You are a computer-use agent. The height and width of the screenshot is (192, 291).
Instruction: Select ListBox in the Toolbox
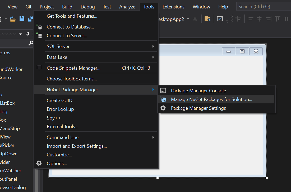click(7, 103)
